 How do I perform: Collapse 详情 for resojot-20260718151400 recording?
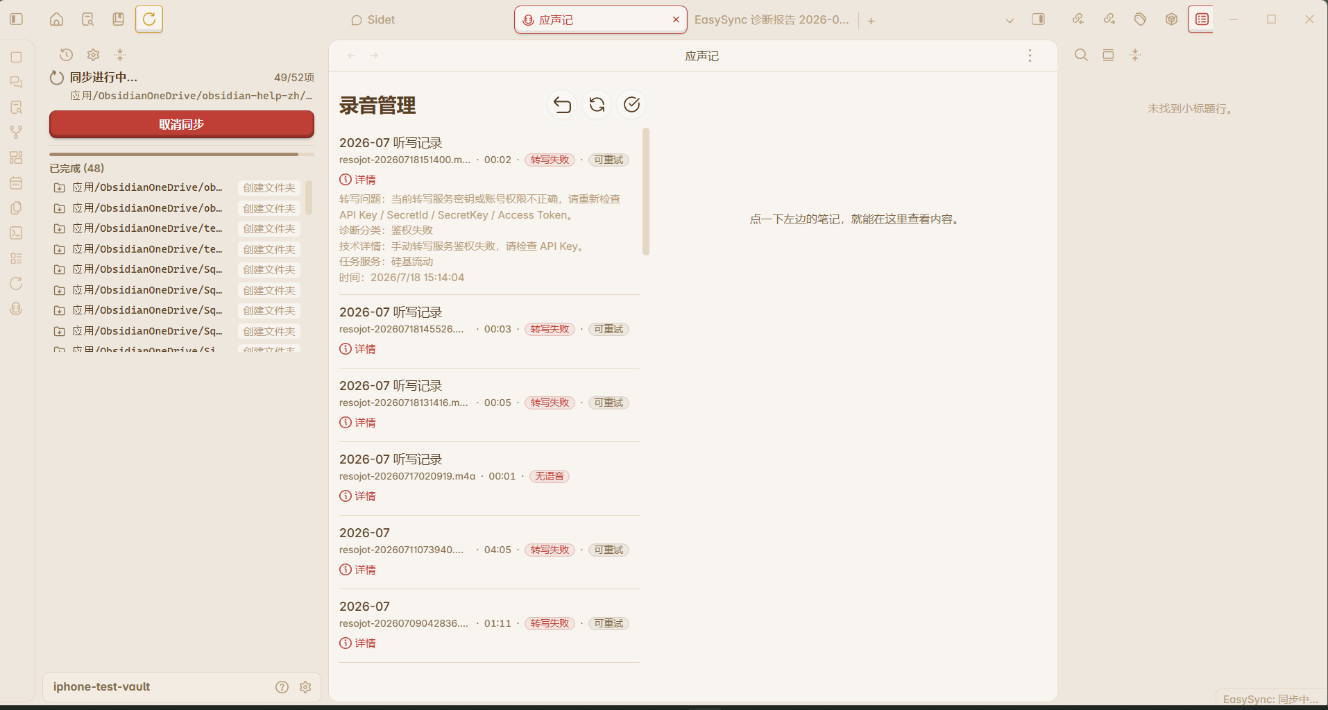pyautogui.click(x=357, y=180)
